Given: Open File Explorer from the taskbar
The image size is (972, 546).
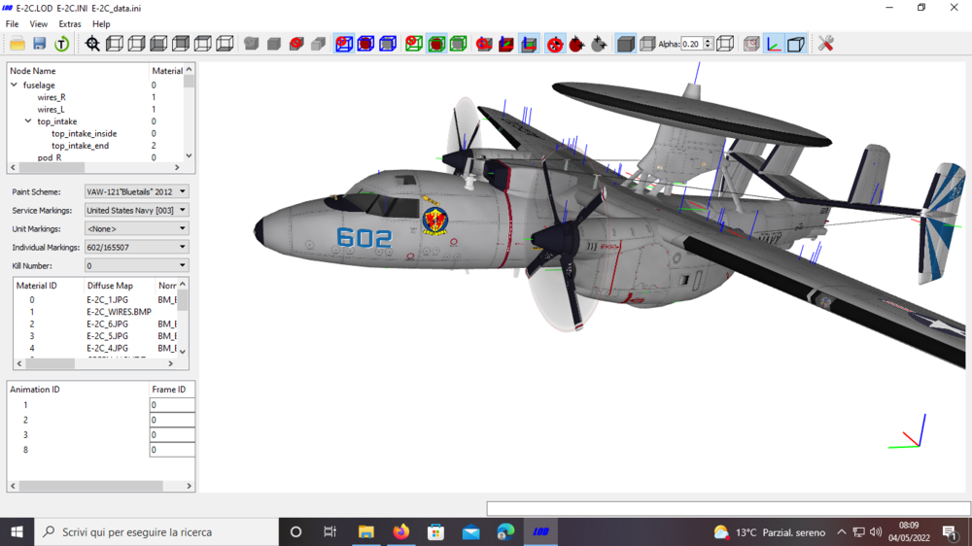Looking at the screenshot, I should [365, 531].
